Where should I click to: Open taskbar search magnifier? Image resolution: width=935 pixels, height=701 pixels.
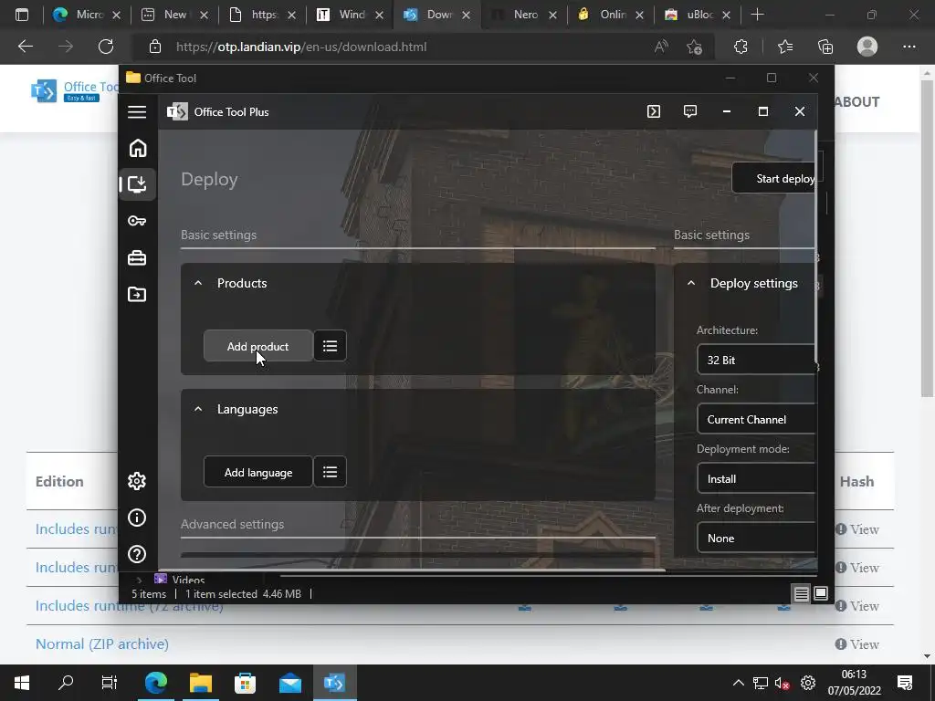point(66,683)
